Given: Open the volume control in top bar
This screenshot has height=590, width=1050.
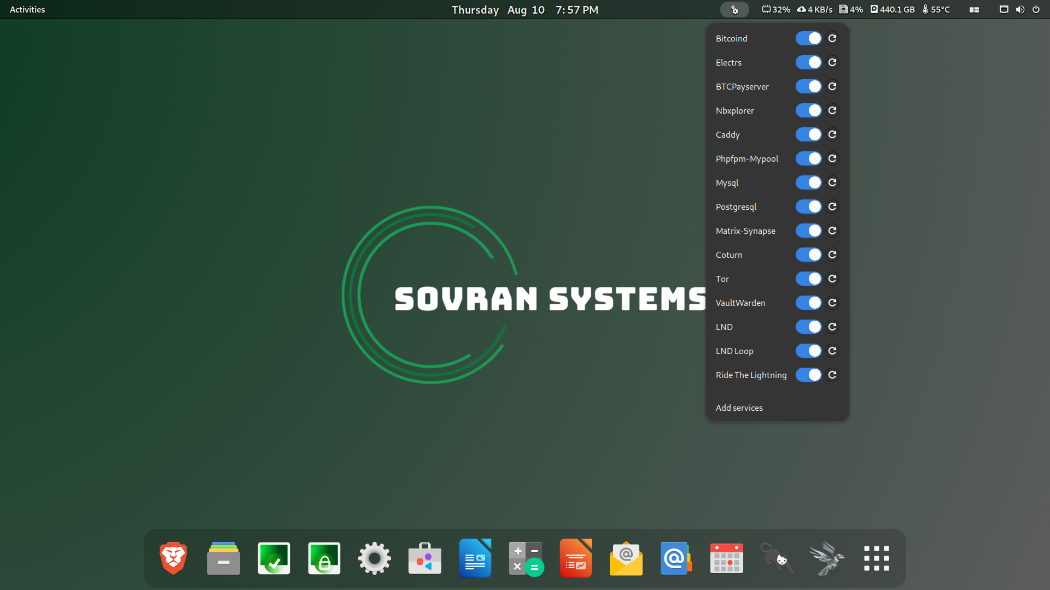Looking at the screenshot, I should (1020, 9).
